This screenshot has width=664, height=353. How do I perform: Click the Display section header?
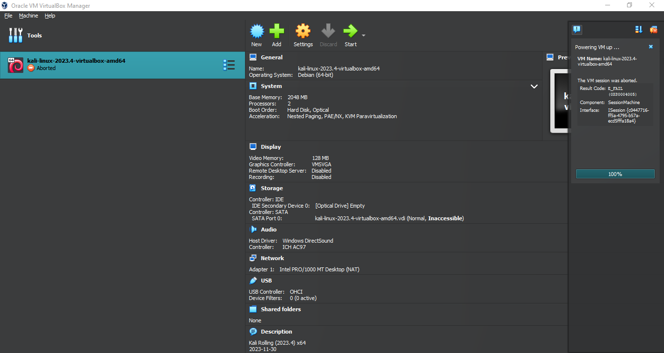(271, 147)
